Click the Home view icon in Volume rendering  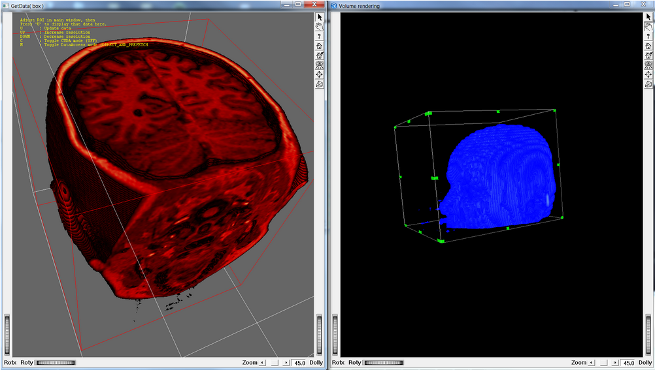coord(648,46)
